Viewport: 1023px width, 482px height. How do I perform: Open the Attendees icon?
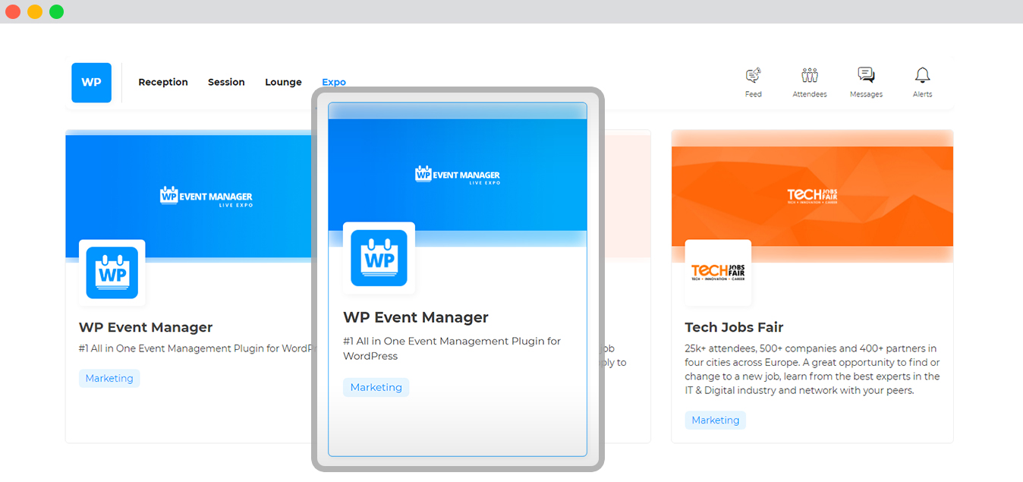810,76
